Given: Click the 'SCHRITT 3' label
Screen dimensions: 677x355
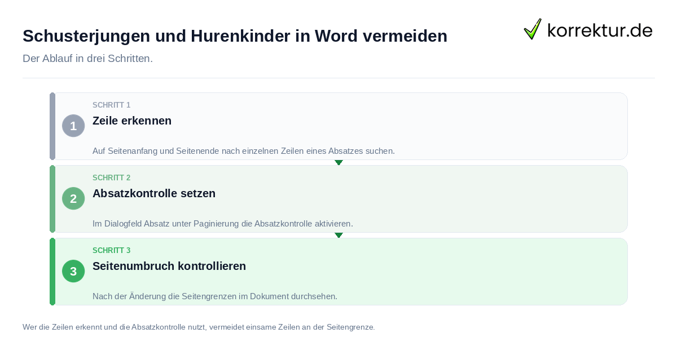Looking at the screenshot, I should pyautogui.click(x=112, y=251).
